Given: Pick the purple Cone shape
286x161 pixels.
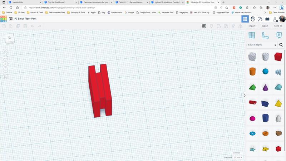Looking at the screenshot, I should [x=265, y=87].
